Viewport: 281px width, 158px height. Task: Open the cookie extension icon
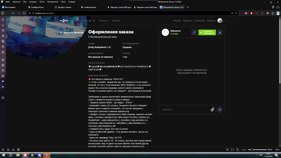[268, 13]
